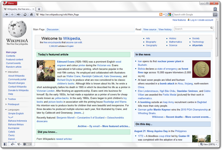Toggle the panel button in status bar
This screenshot has width=222, height=150.
click(5, 144)
